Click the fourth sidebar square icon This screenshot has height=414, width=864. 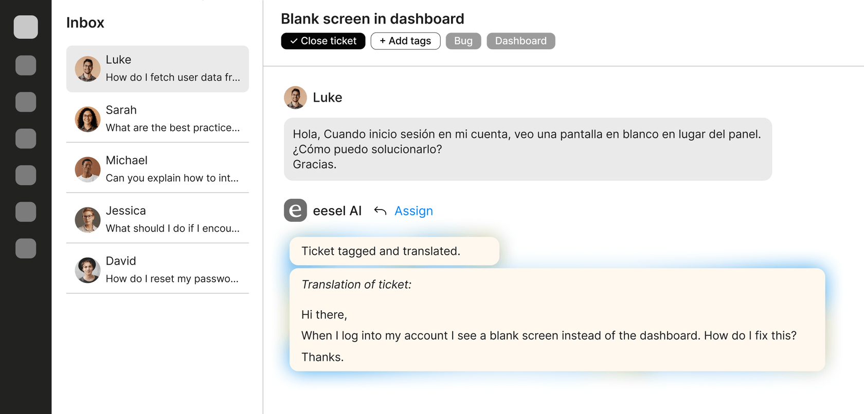26,138
